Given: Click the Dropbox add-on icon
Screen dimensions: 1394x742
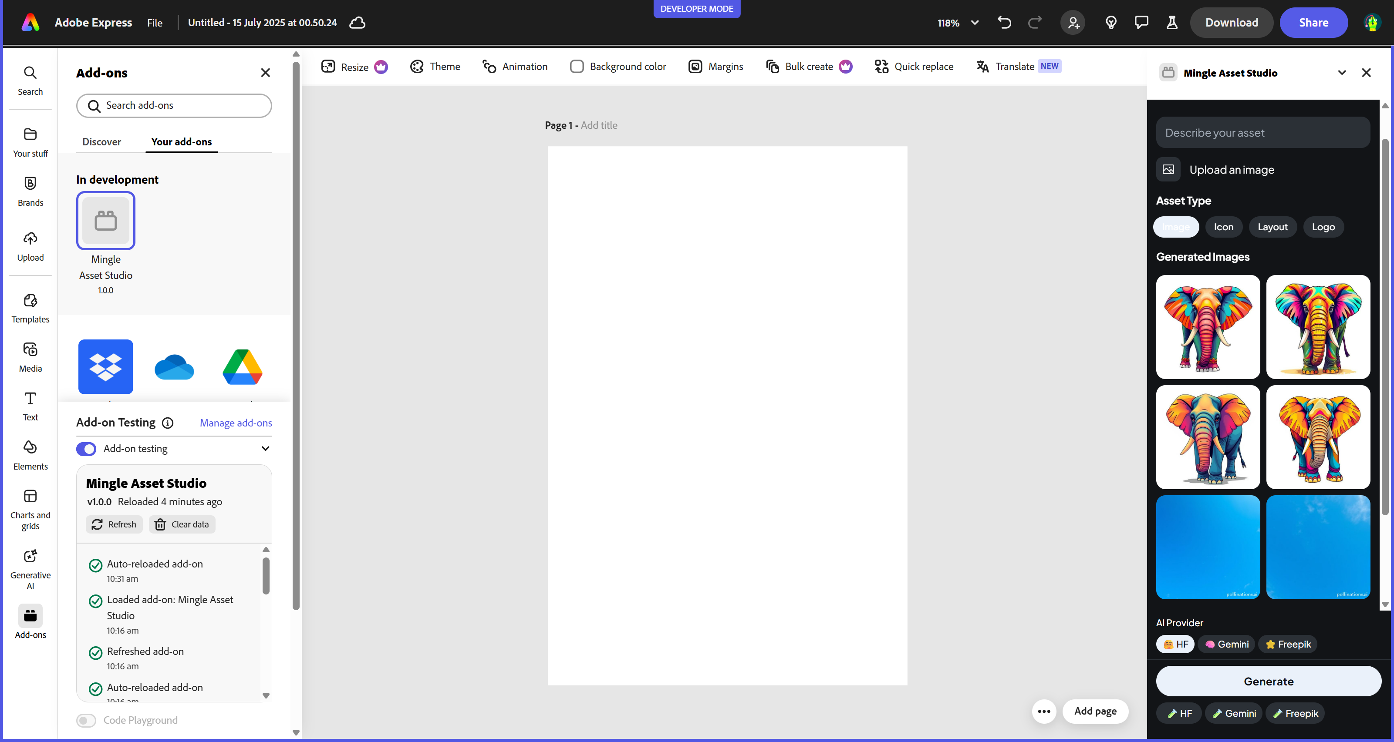Looking at the screenshot, I should pyautogui.click(x=105, y=367).
